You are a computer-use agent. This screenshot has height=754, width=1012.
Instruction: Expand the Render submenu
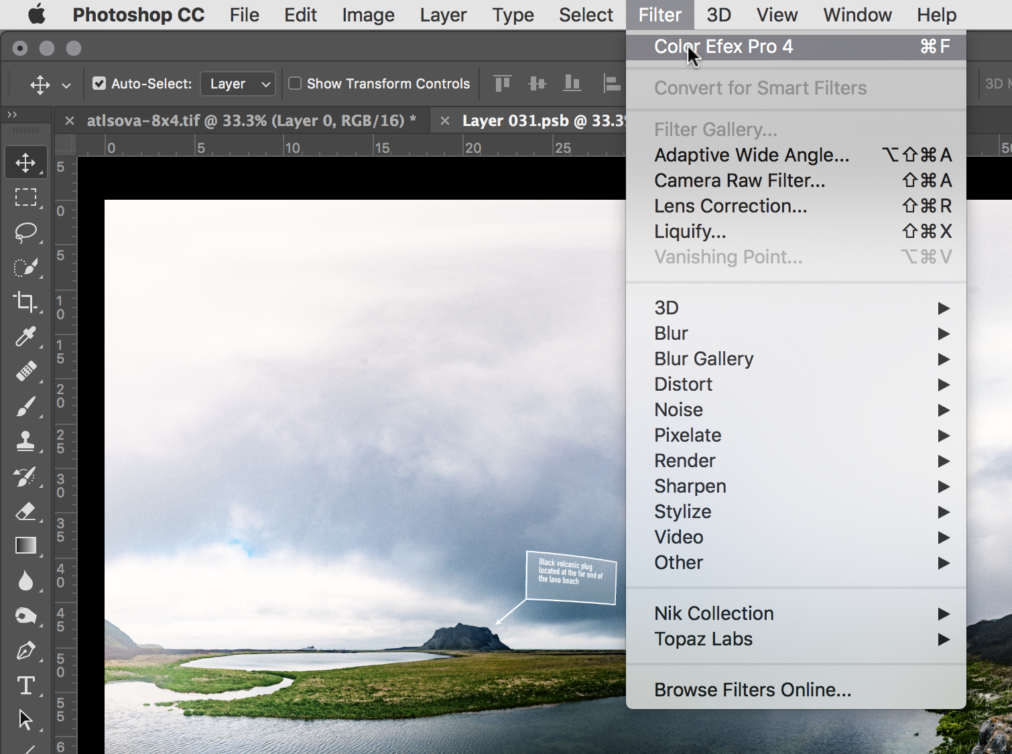796,460
